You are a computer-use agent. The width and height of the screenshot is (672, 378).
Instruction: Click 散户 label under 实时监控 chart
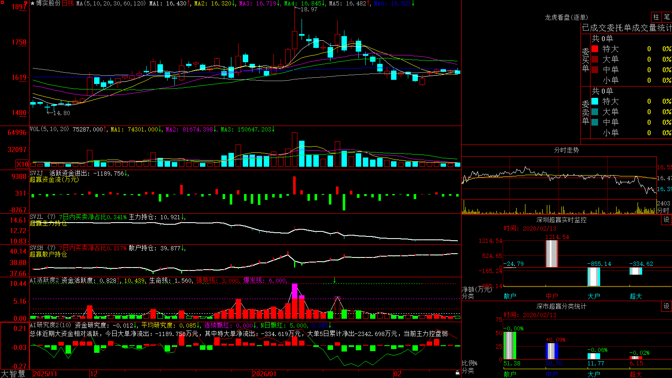coord(510,296)
